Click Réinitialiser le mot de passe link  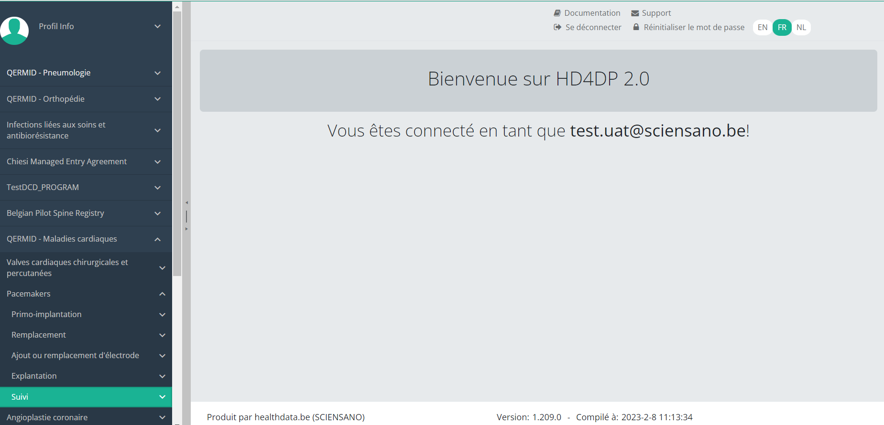pyautogui.click(x=694, y=28)
